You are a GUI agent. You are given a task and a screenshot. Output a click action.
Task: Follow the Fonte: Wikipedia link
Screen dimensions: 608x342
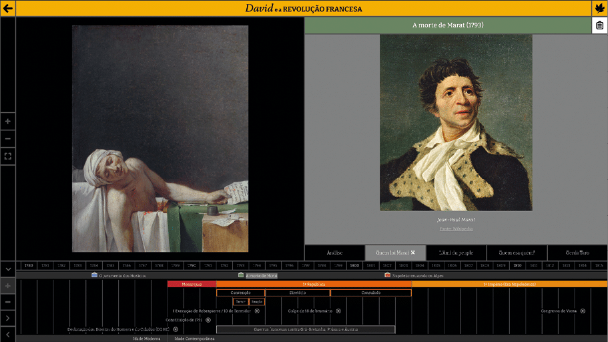click(456, 228)
